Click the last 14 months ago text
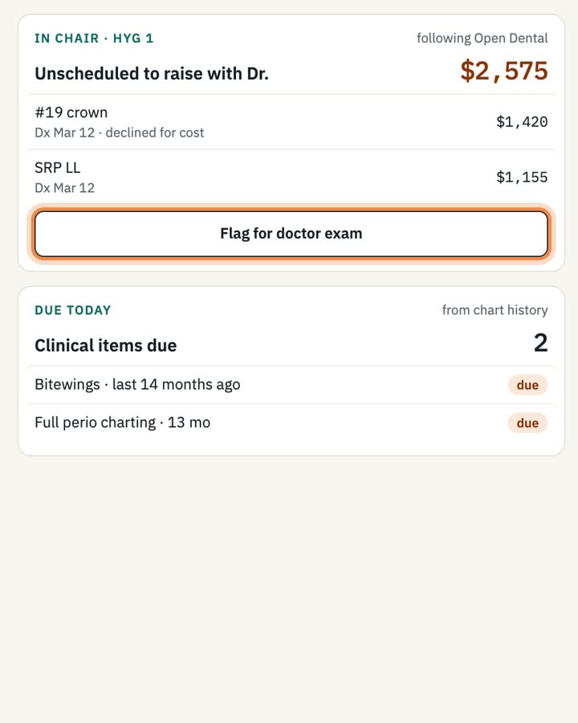The width and height of the screenshot is (578, 723). [176, 385]
